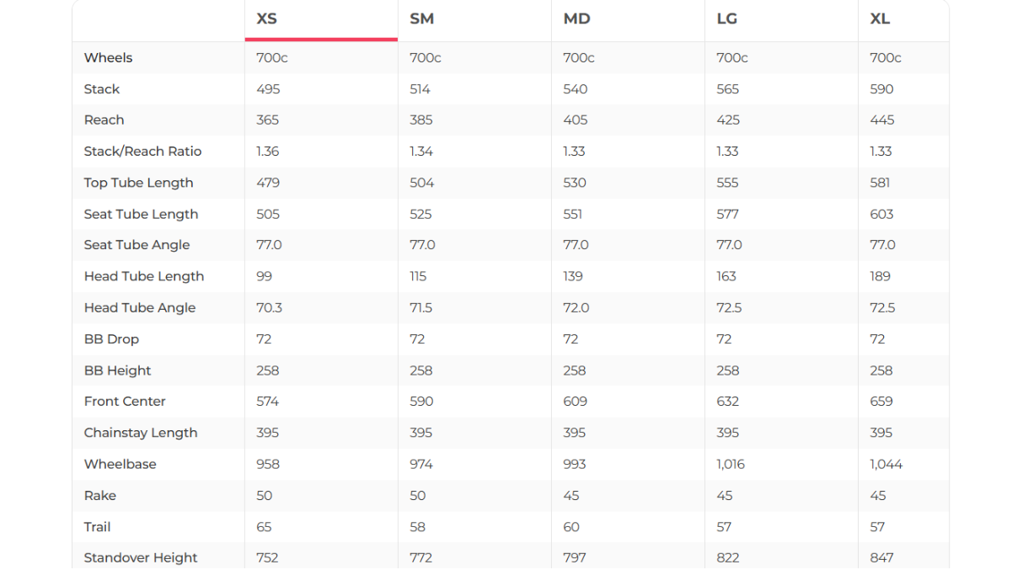Screen dimensions: 1023x575
Task: Select the Front Center row label
Action: point(125,402)
